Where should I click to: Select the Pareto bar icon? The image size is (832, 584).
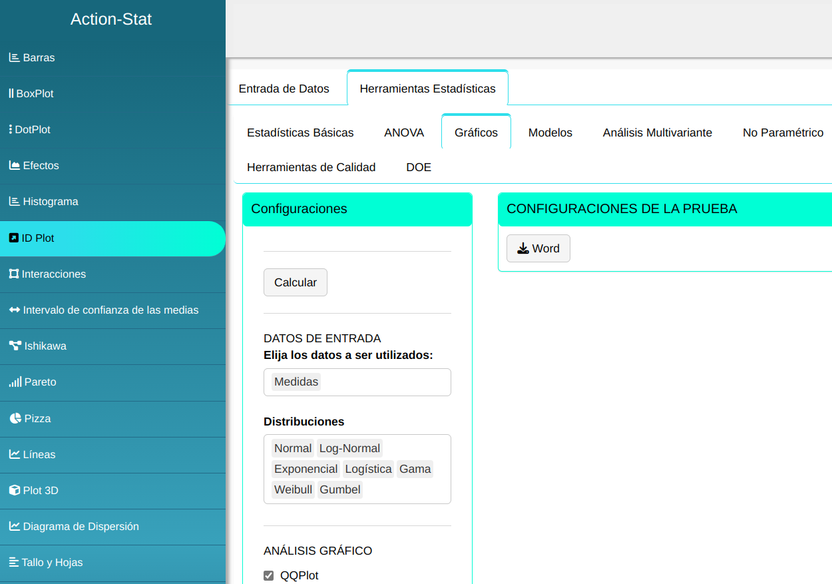point(15,382)
